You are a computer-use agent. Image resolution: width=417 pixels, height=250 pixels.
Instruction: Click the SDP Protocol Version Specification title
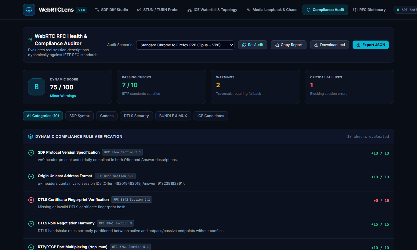(69, 152)
